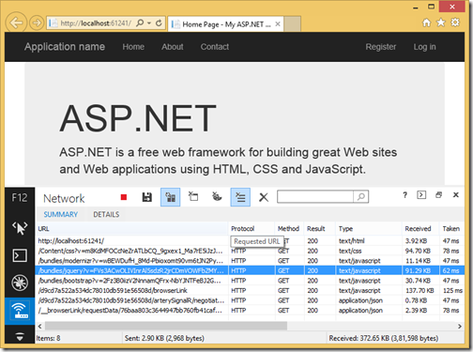
Task: Click the 137.70 KB received cell
Action: pyautogui.click(x=420, y=291)
